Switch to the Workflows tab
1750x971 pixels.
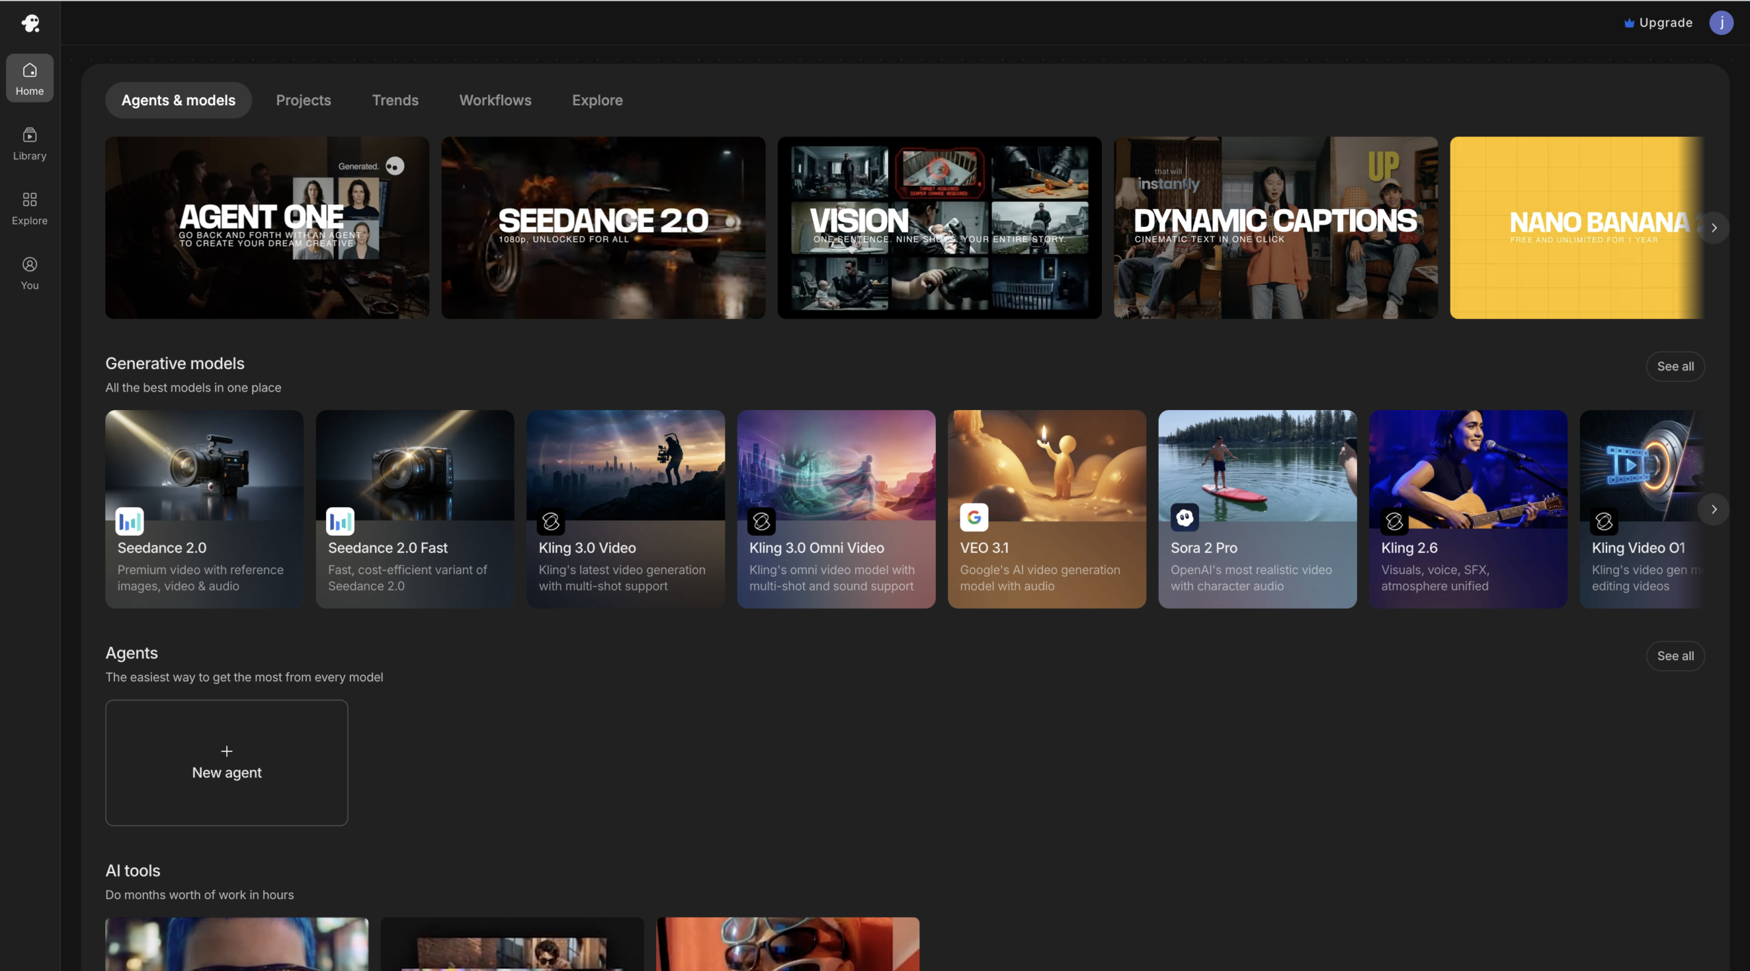pos(495,100)
